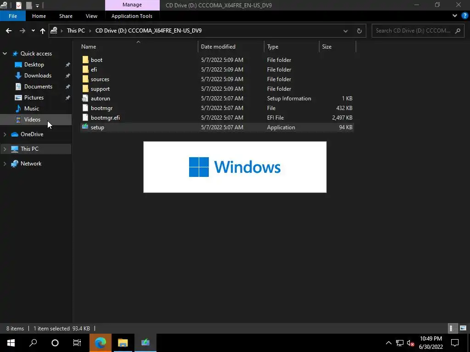470x352 pixels.
Task: Select the View ribbon tab
Action: click(x=91, y=16)
